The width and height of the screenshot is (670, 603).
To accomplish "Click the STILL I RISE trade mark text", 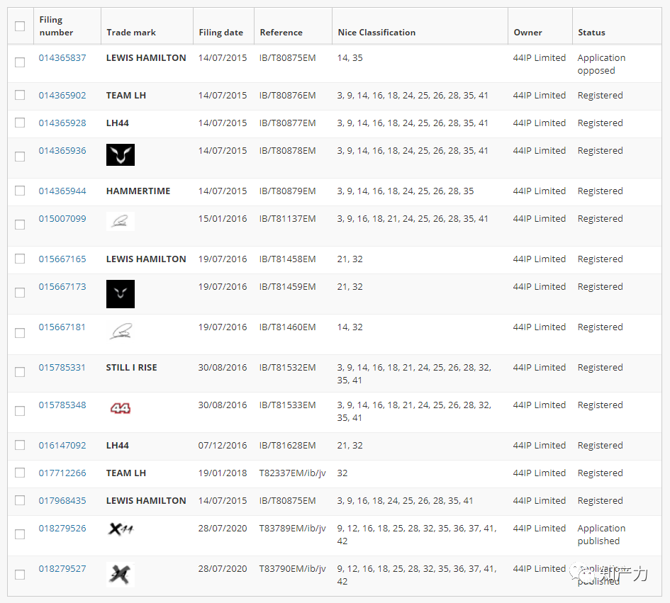I will click(x=132, y=367).
